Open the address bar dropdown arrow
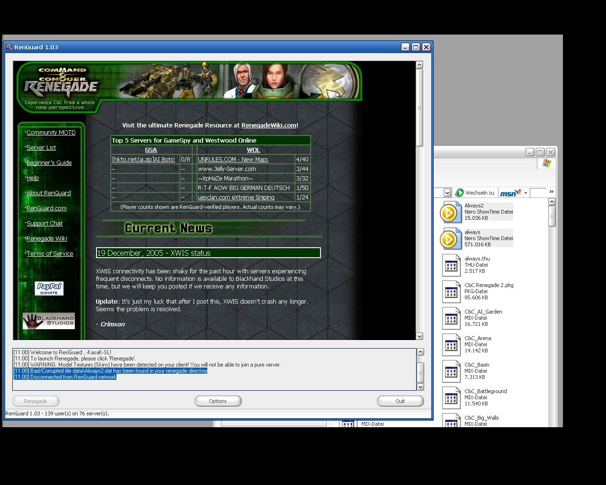 click(x=447, y=193)
